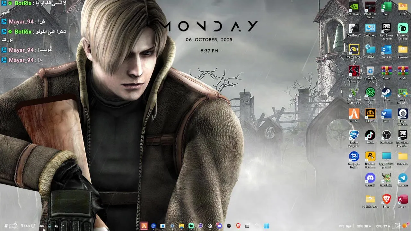Viewport: 411px width, 231px height.
Task: Open the Wise Memory desktop shortcut
Action: click(403, 96)
